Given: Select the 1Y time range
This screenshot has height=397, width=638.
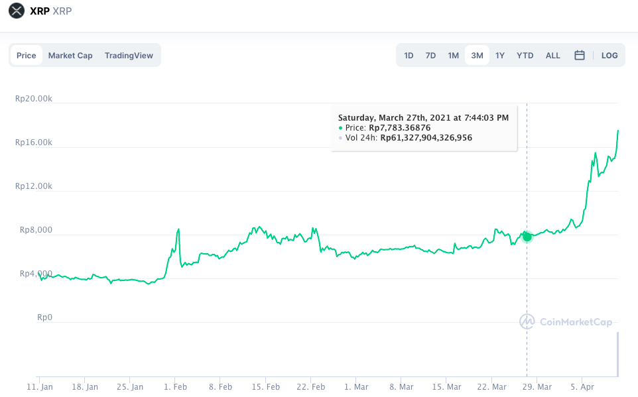Looking at the screenshot, I should tap(500, 56).
